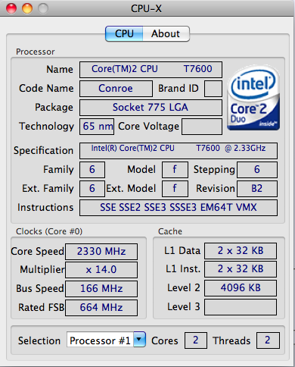This screenshot has width=295, height=367.
Task: Click the Selection label
Action: 39,340
